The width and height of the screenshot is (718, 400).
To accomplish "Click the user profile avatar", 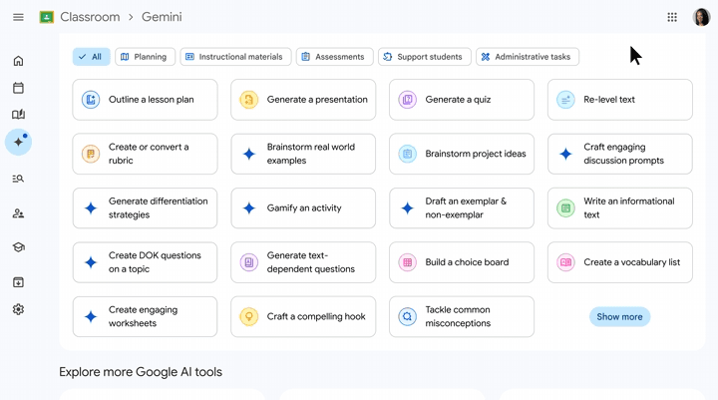I will pos(701,17).
